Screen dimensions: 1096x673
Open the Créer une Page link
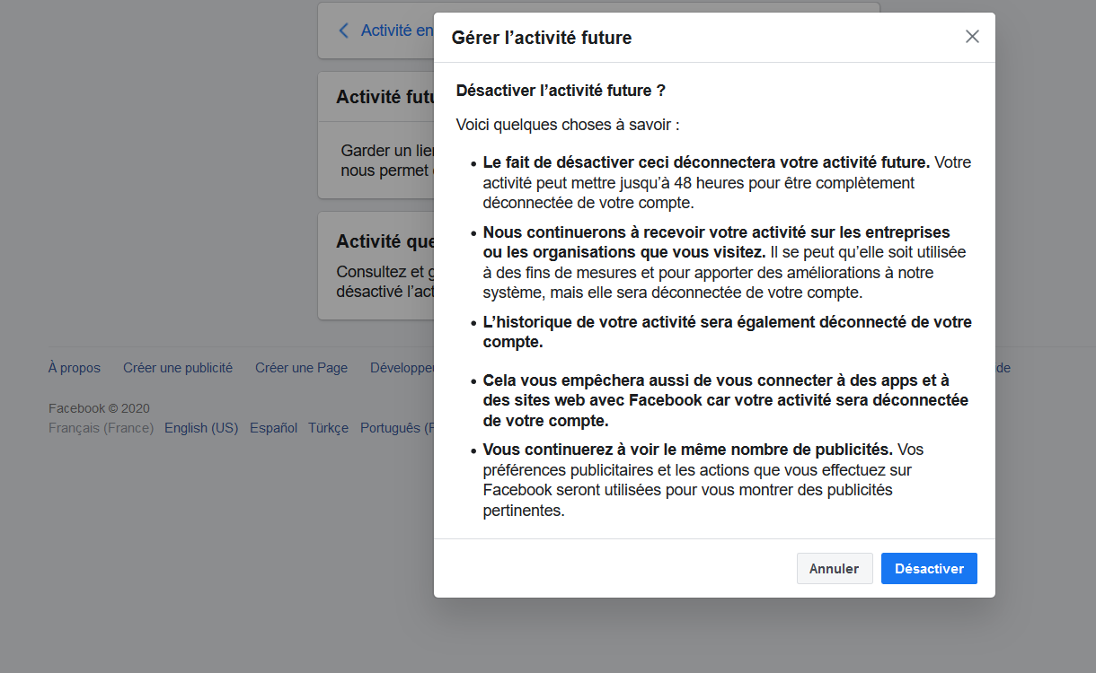(301, 368)
